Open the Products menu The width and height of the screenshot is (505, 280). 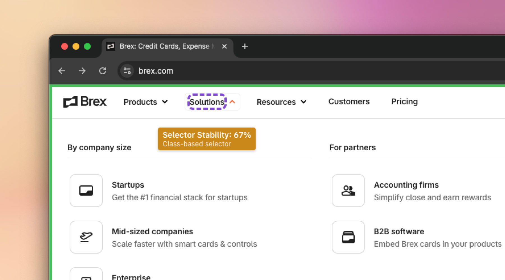(140, 102)
